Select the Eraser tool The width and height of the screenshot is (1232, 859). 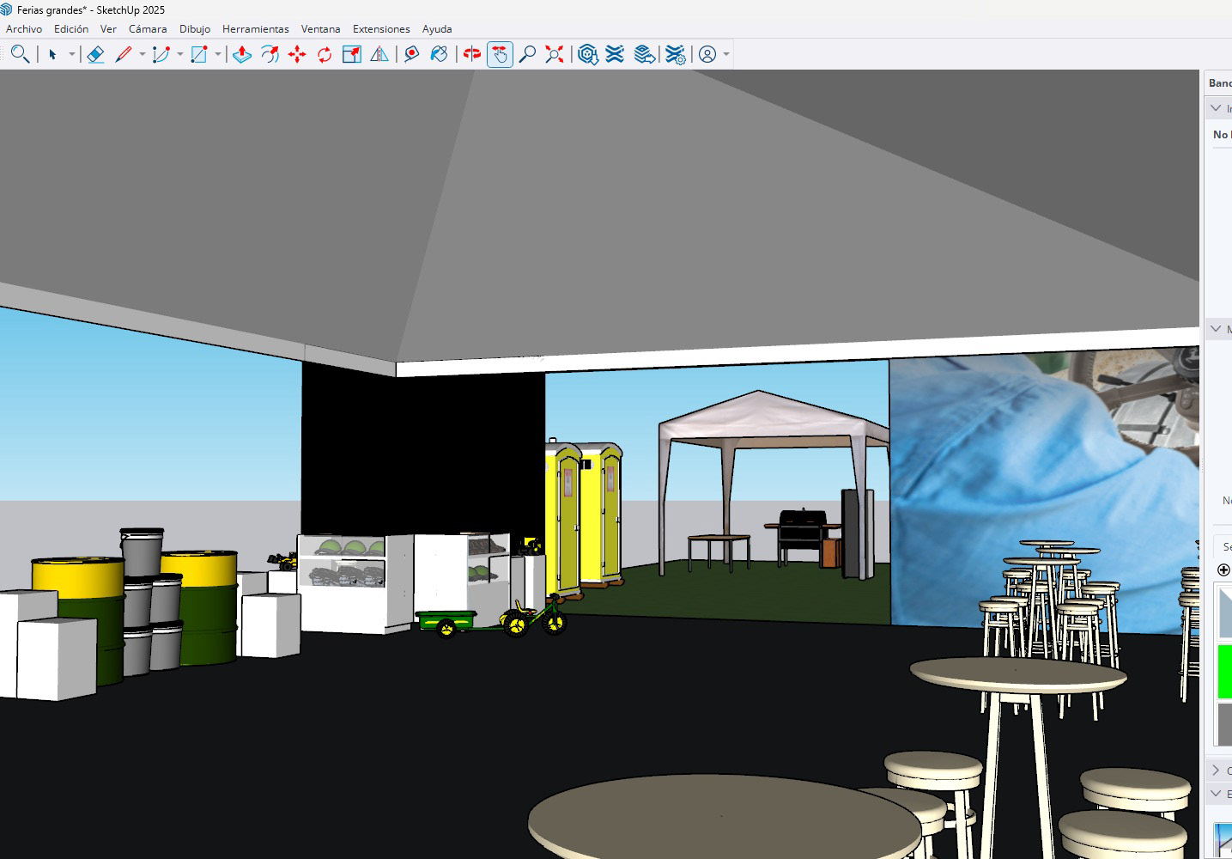click(x=95, y=54)
